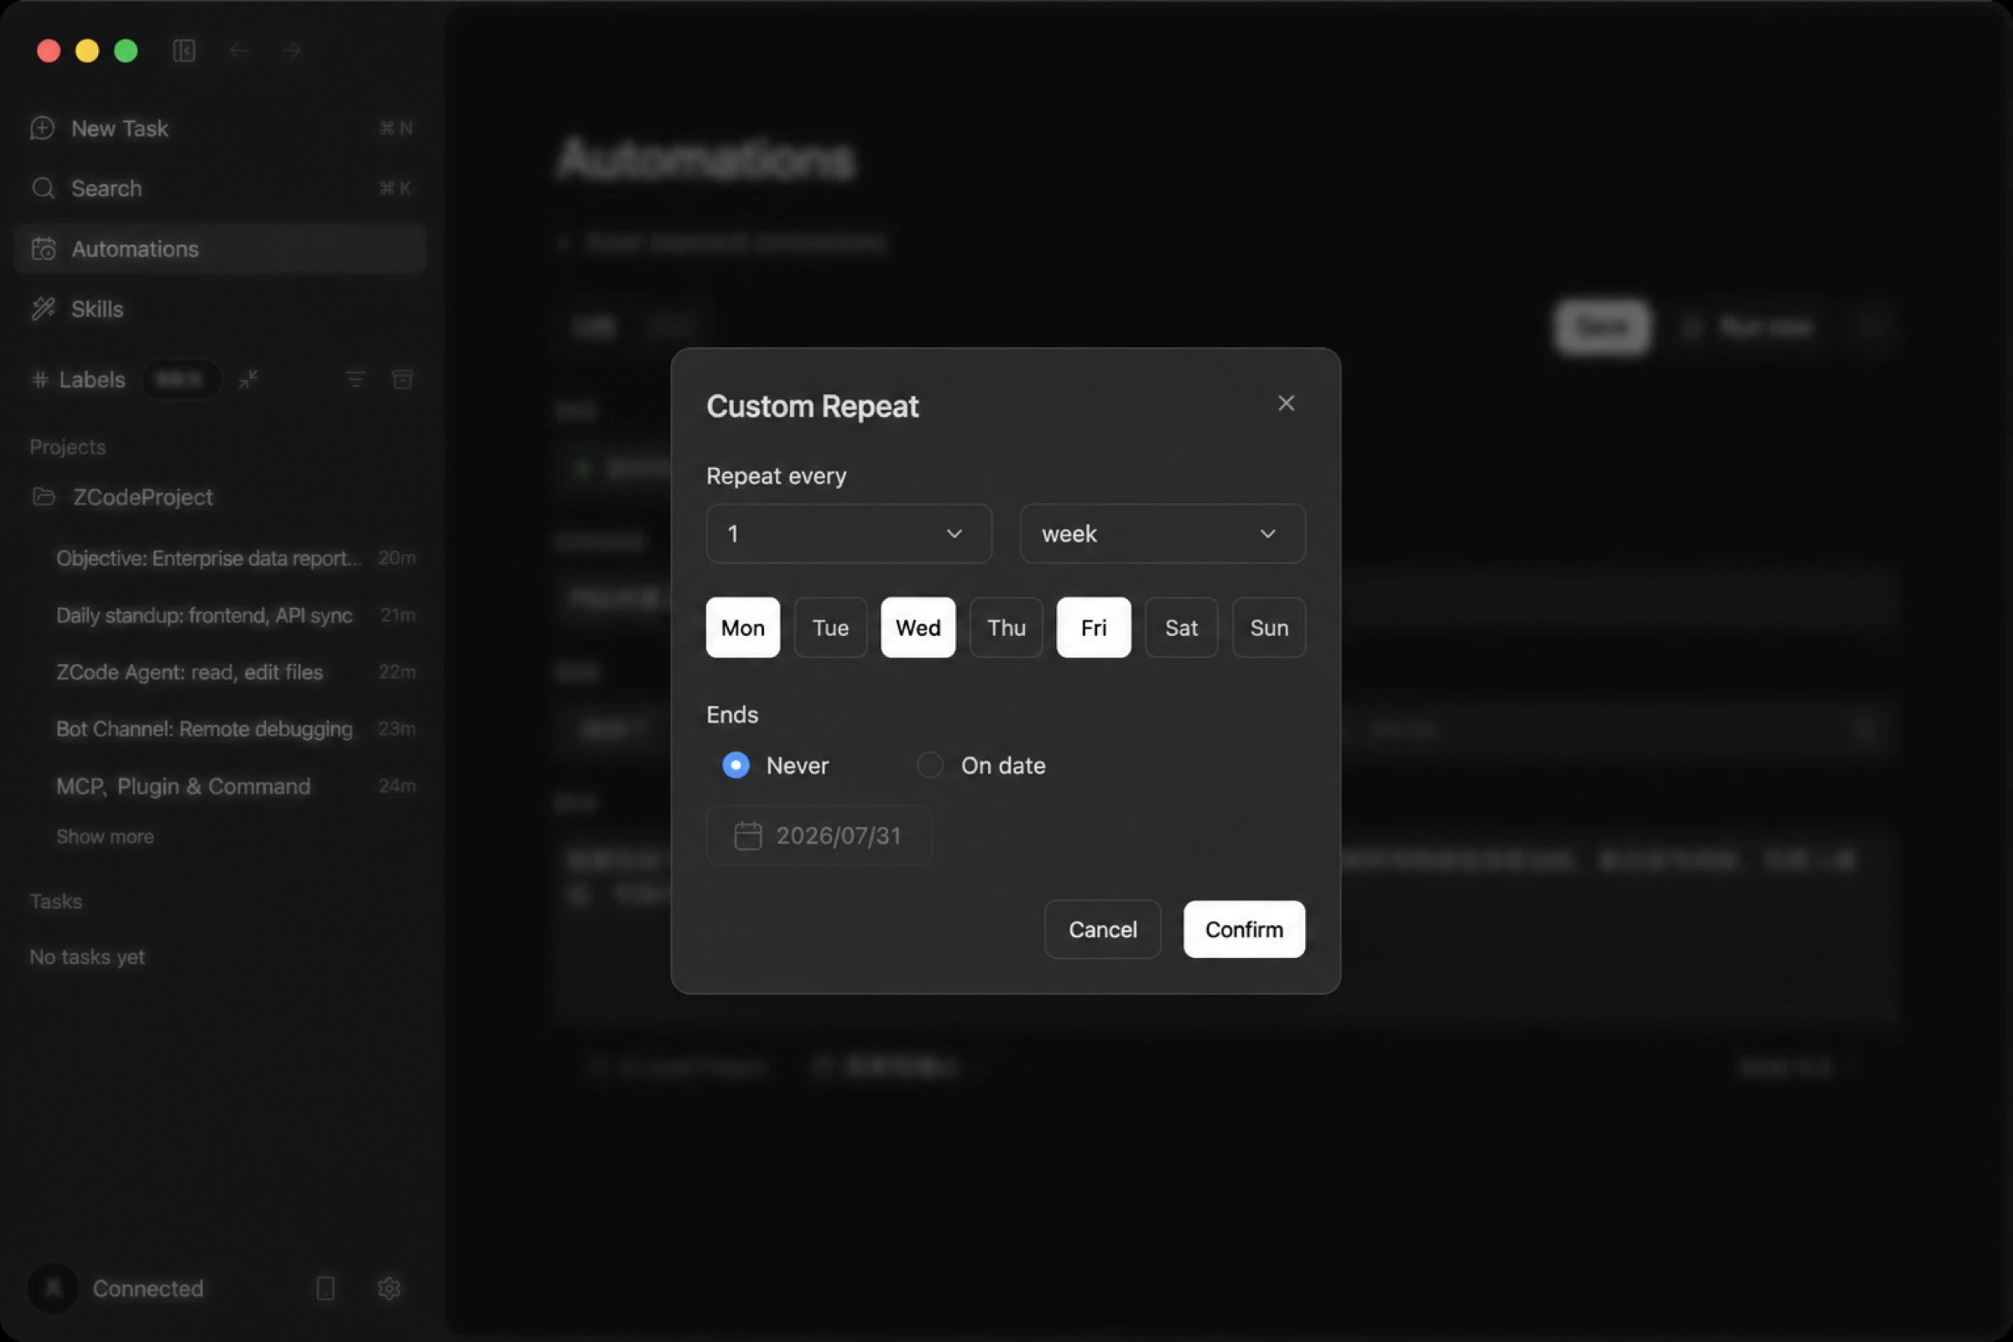Click the ZCodeProject folder icon
2013x1342 pixels.
click(44, 497)
